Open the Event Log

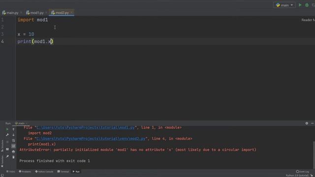[x=303, y=172]
